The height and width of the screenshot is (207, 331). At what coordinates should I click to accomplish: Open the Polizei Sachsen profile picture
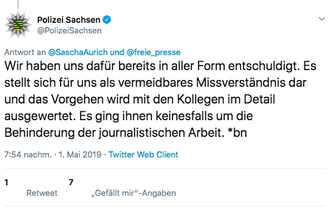(18, 25)
